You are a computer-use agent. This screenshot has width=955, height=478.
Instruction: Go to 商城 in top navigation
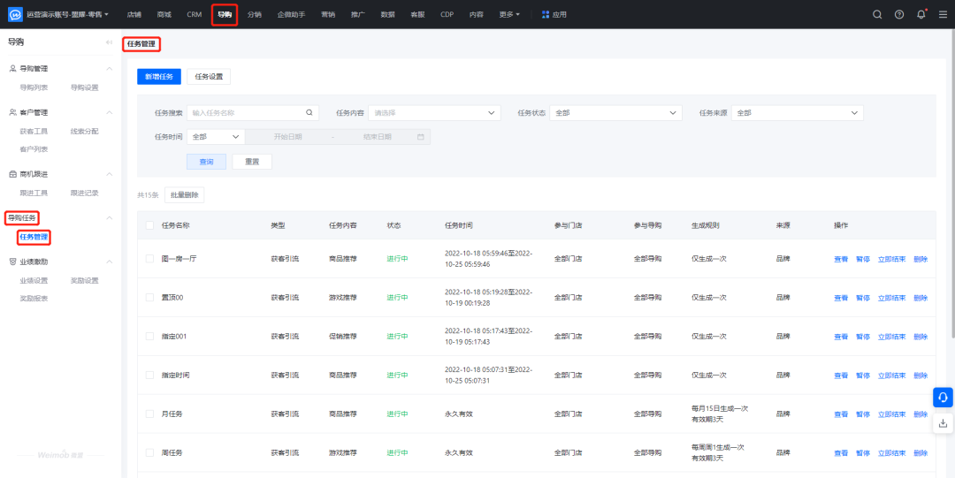pos(164,15)
